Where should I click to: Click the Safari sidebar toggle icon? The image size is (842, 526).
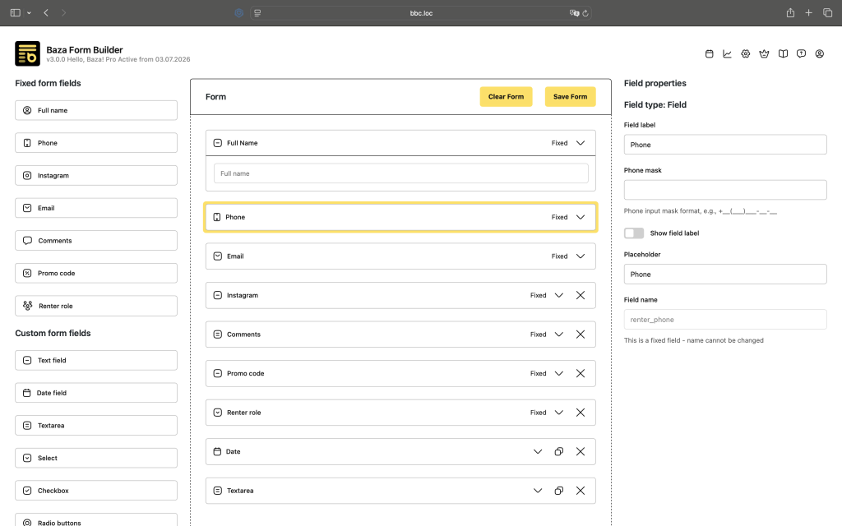[x=16, y=13]
